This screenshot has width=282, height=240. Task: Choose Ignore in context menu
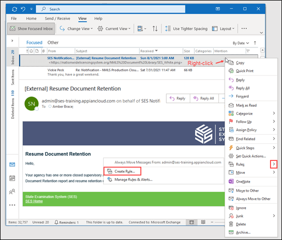pyautogui.click(x=251, y=208)
